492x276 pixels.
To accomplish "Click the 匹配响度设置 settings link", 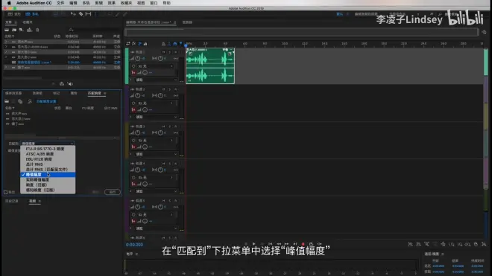I will (x=46, y=101).
